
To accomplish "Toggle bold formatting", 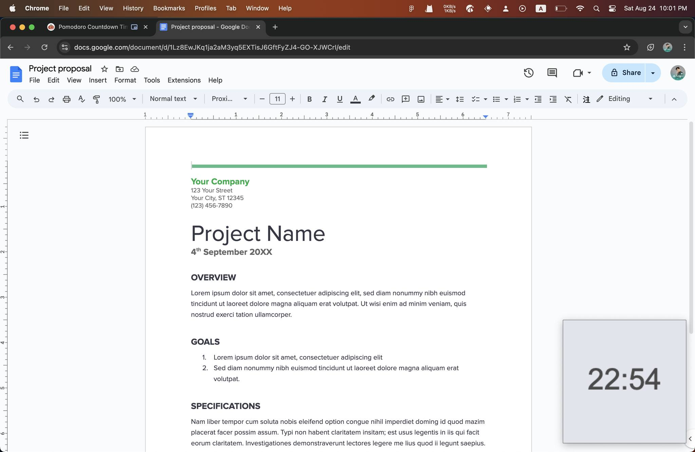I will coord(309,99).
